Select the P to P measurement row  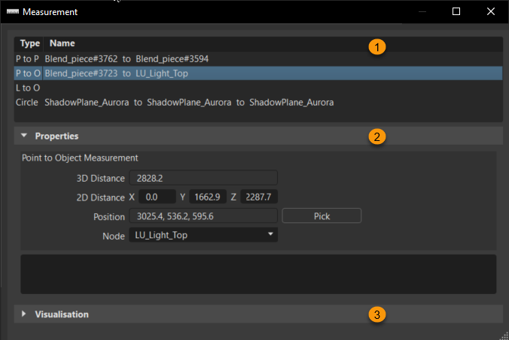258,59
